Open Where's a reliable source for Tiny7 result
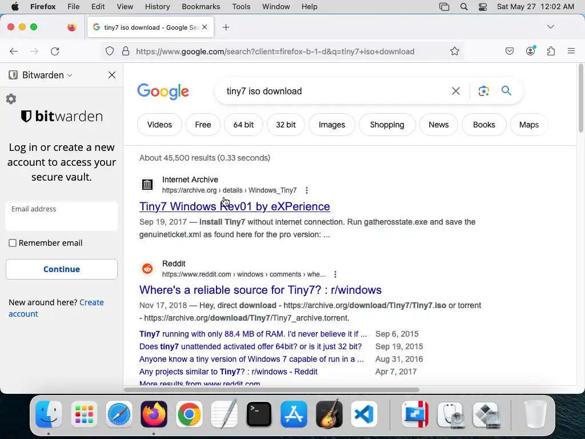The width and height of the screenshot is (585, 439). pos(260,290)
